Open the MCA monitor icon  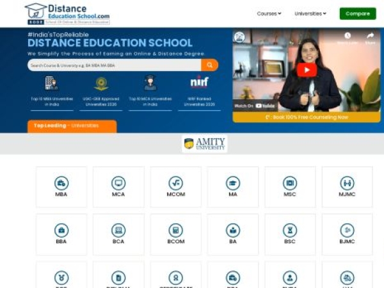click(x=118, y=183)
